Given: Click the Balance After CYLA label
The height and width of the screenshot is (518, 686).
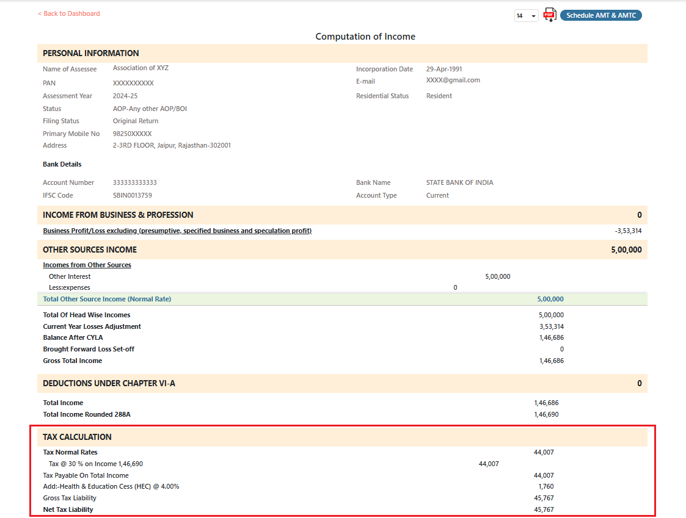Looking at the screenshot, I should (x=73, y=337).
